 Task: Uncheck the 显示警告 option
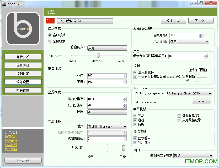point(135,138)
